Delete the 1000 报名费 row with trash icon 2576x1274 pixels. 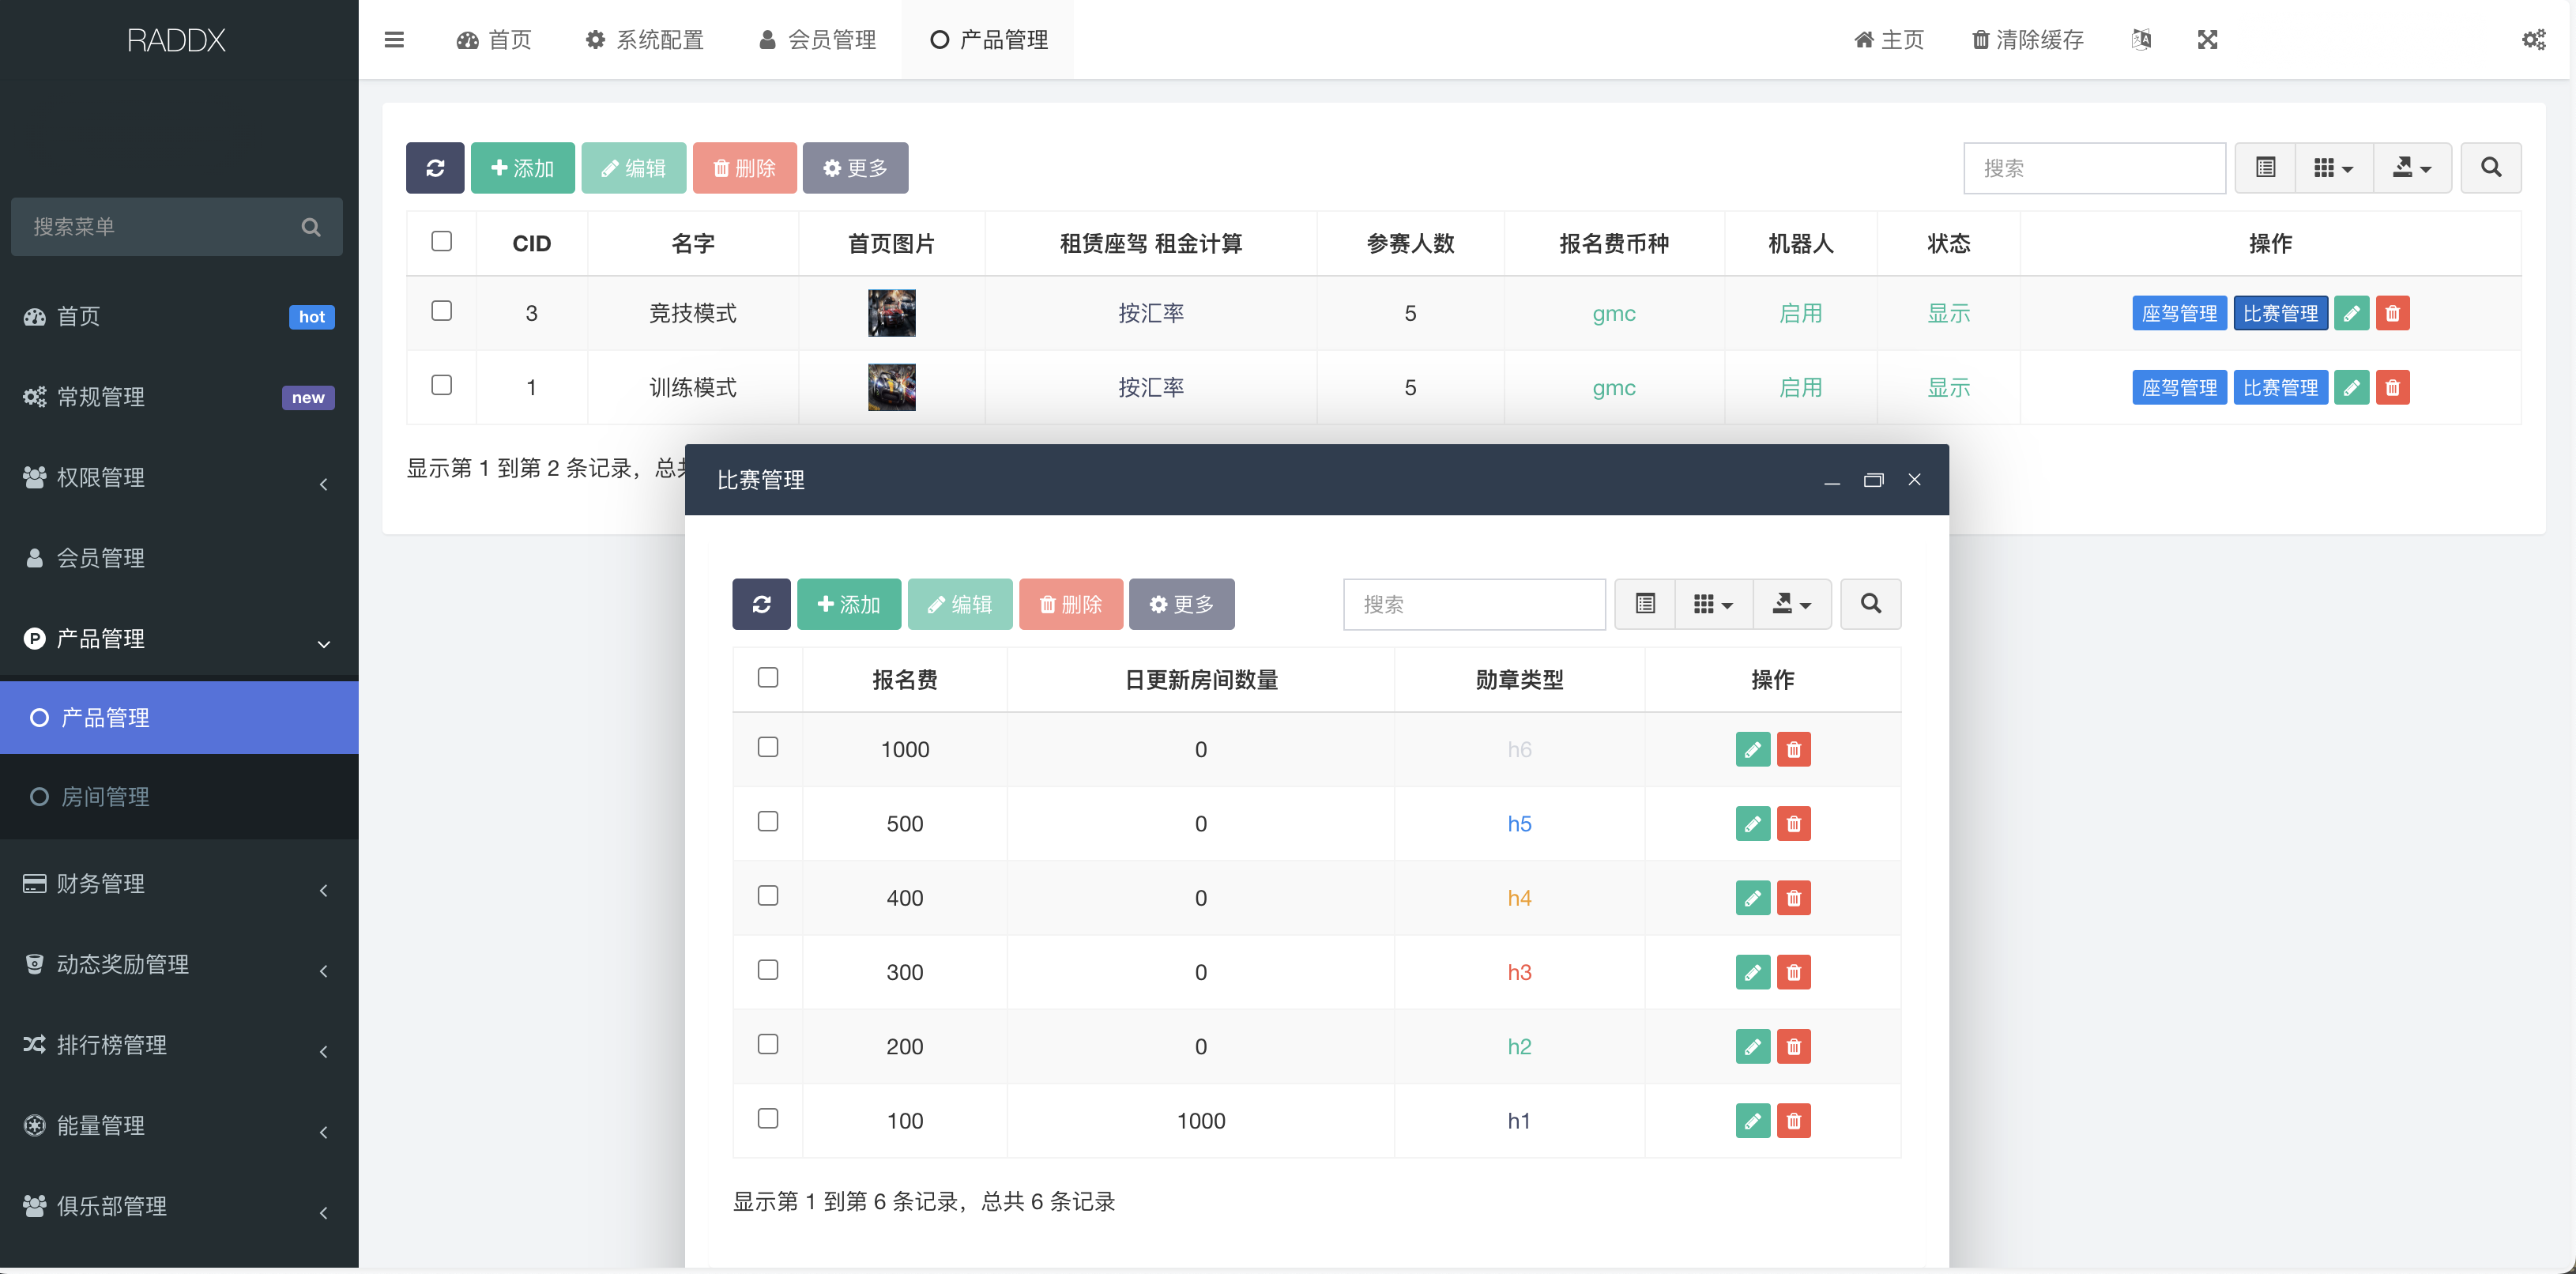(1794, 749)
